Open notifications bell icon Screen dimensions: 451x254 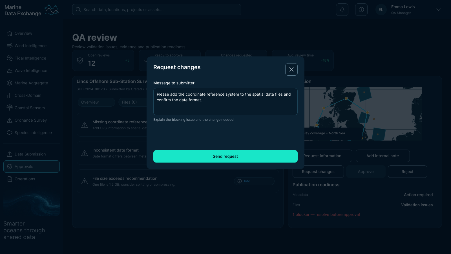tap(342, 10)
